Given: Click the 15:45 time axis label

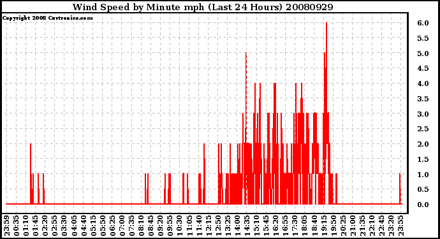Looking at the screenshot, I should pos(266,226).
